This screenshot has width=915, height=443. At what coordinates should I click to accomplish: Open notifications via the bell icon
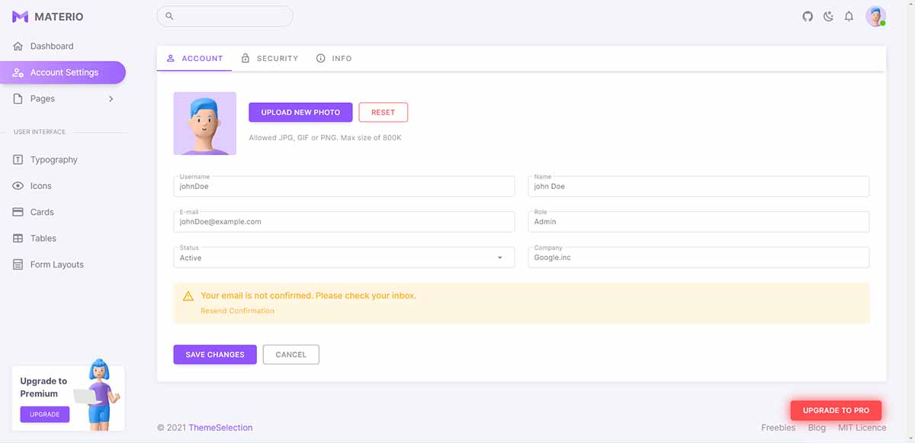point(849,16)
